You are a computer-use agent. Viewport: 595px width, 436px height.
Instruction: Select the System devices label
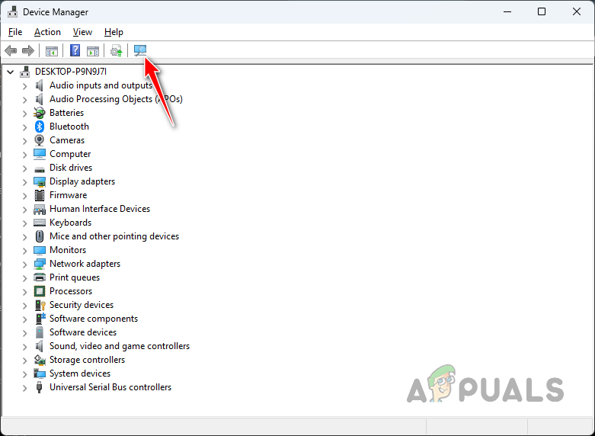click(x=80, y=373)
